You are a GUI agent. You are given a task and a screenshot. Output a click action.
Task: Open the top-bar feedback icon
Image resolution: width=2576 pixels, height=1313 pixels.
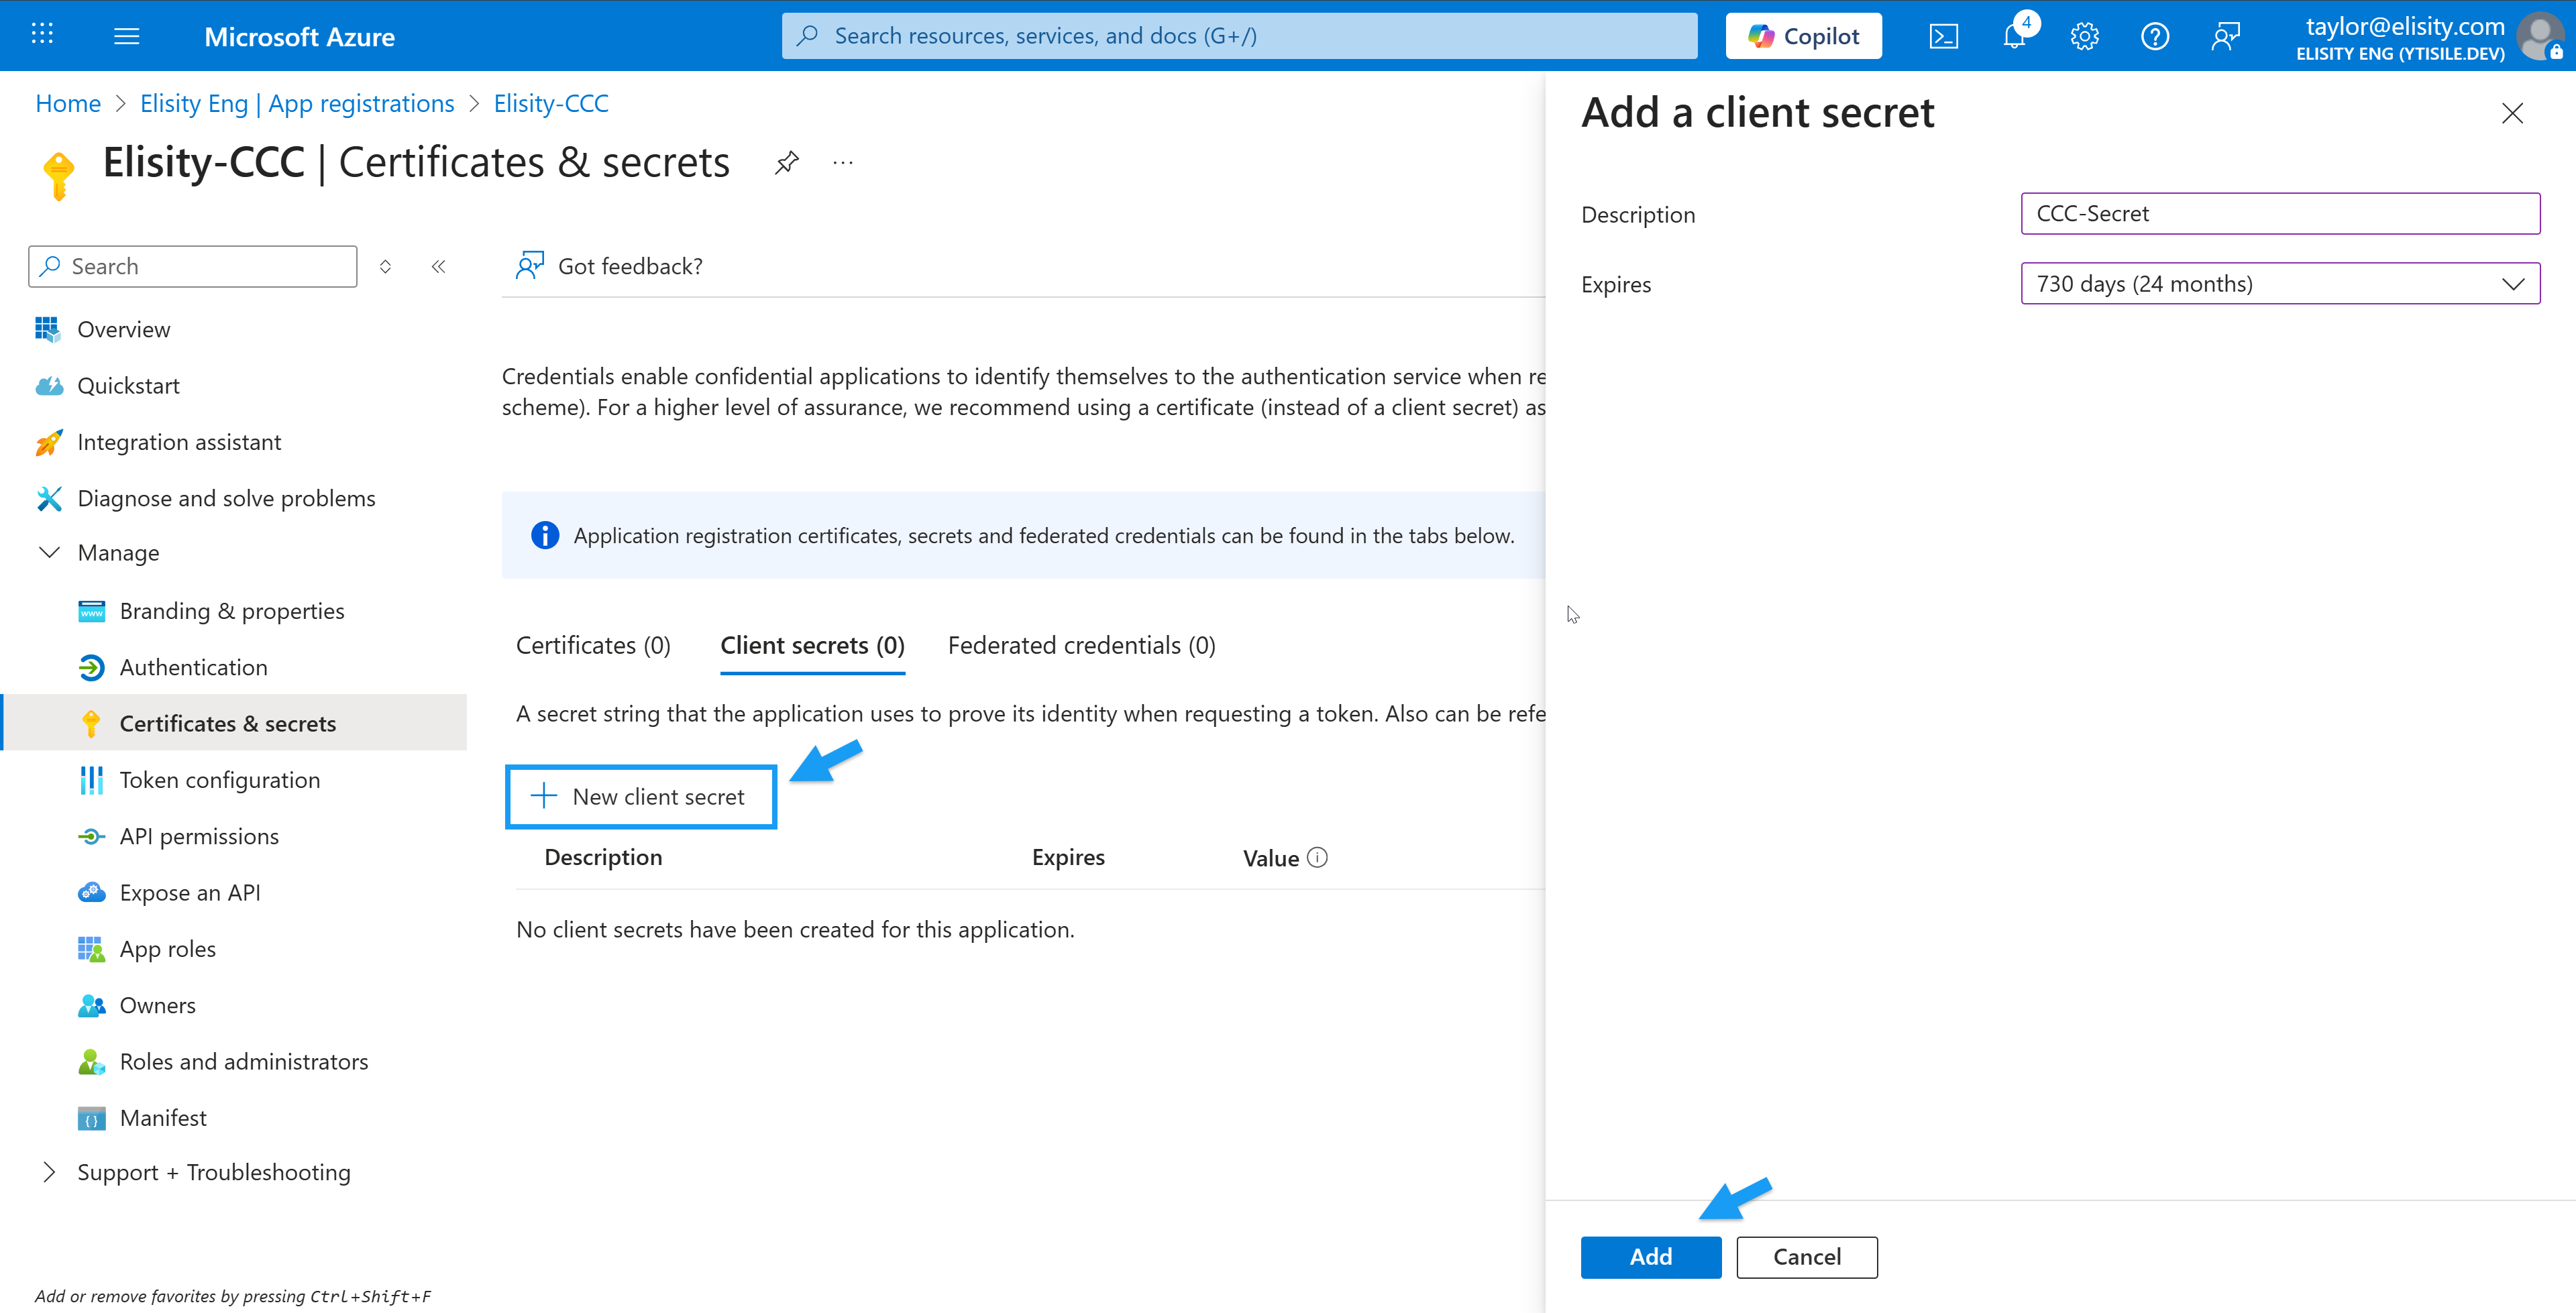point(2225,37)
